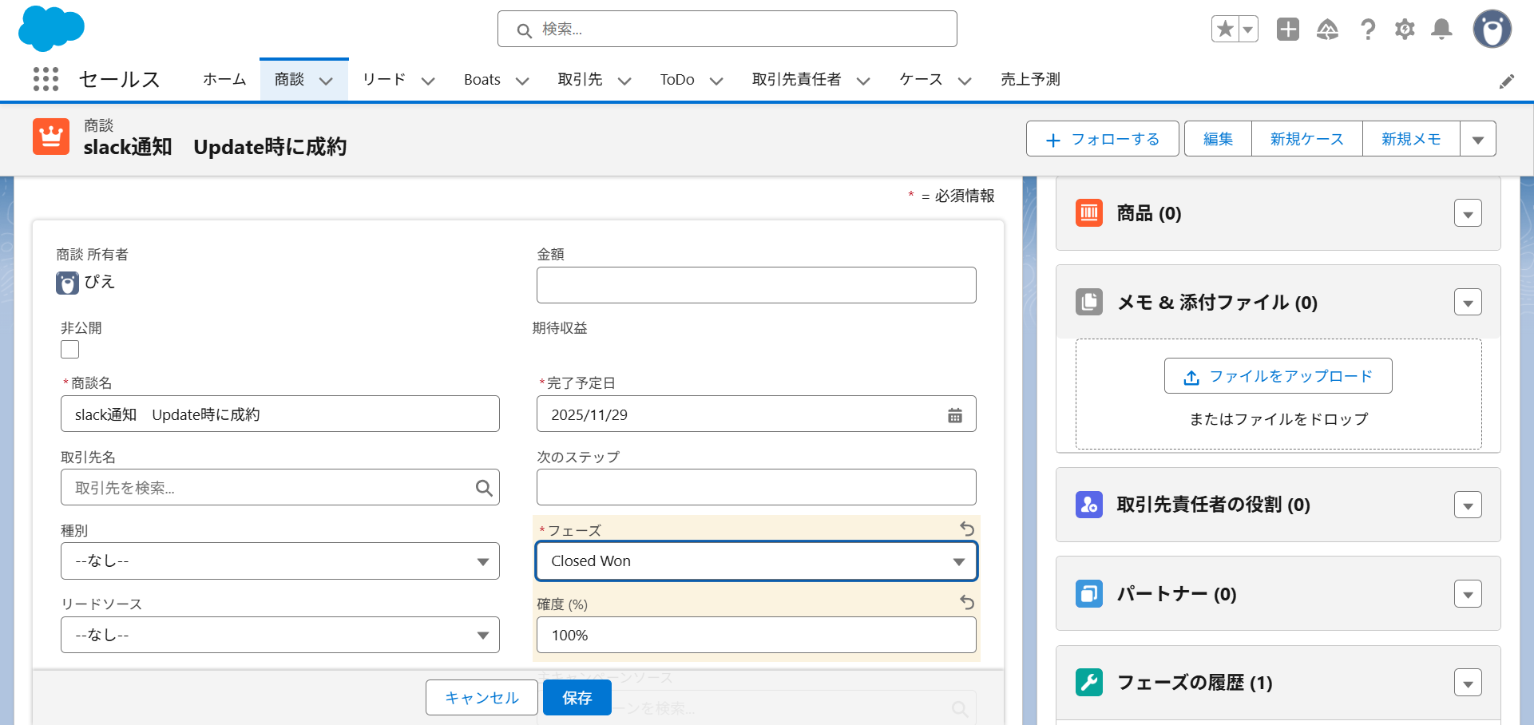Click the フェーズの履歴 wrench icon

pyautogui.click(x=1089, y=683)
